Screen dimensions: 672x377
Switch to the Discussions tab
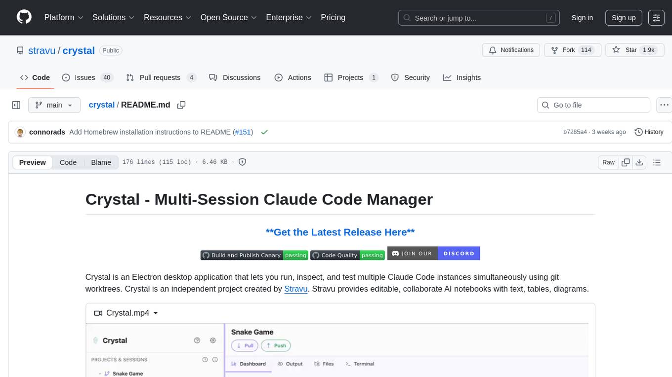tap(235, 77)
